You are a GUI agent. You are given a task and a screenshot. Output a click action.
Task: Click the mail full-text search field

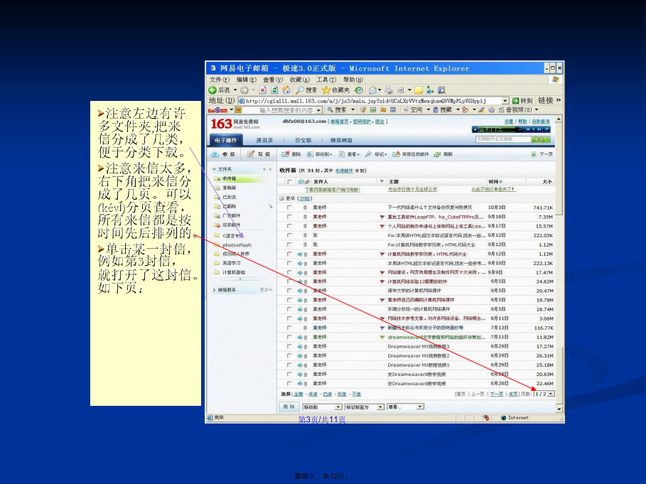(x=503, y=139)
